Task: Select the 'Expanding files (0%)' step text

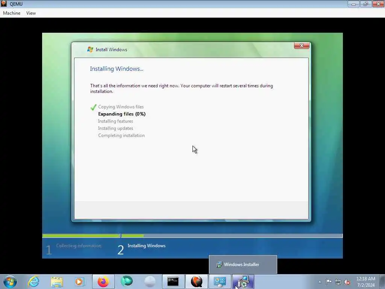Action: (x=122, y=114)
